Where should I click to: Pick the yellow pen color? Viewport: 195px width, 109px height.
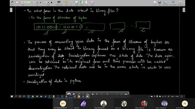point(29,2)
